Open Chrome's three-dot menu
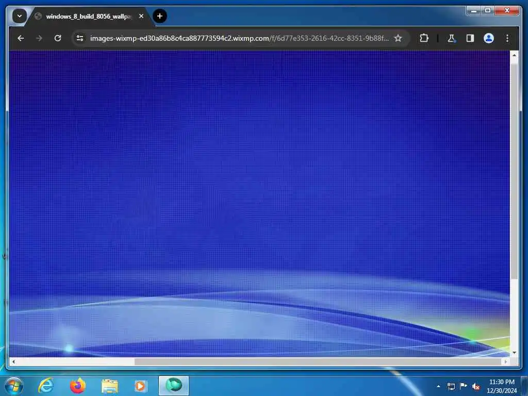The image size is (528, 396). click(507, 38)
